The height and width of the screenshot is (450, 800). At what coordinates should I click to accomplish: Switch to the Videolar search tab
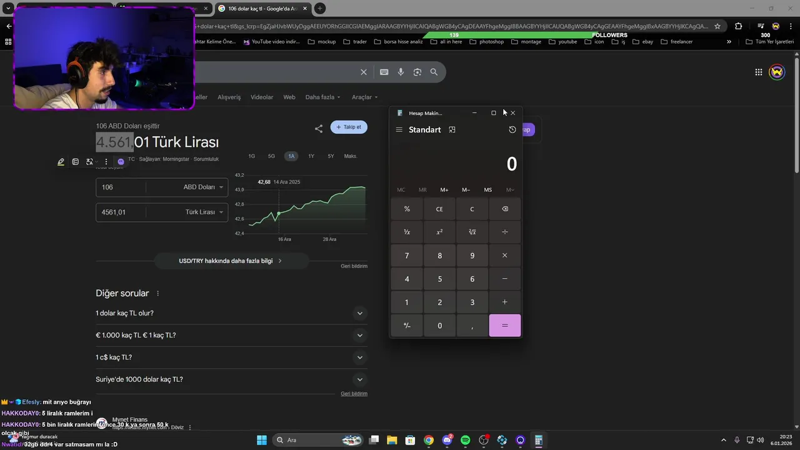pyautogui.click(x=262, y=97)
